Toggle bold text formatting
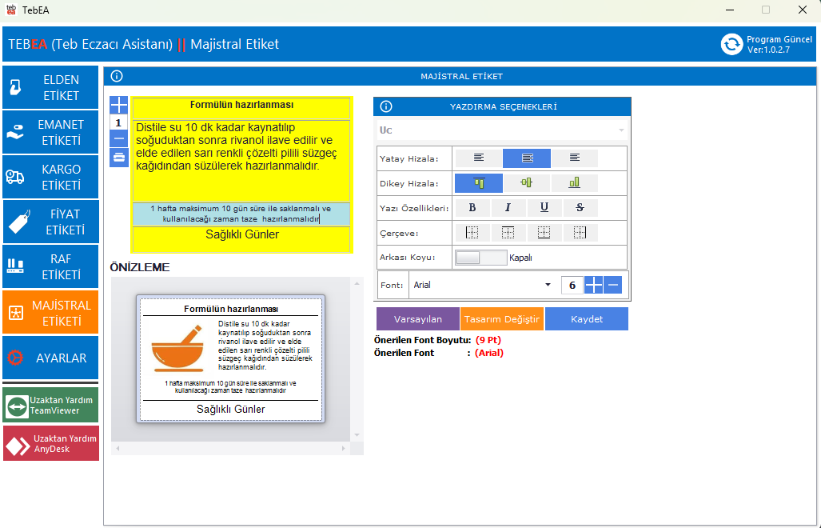821x528 pixels. (472, 208)
